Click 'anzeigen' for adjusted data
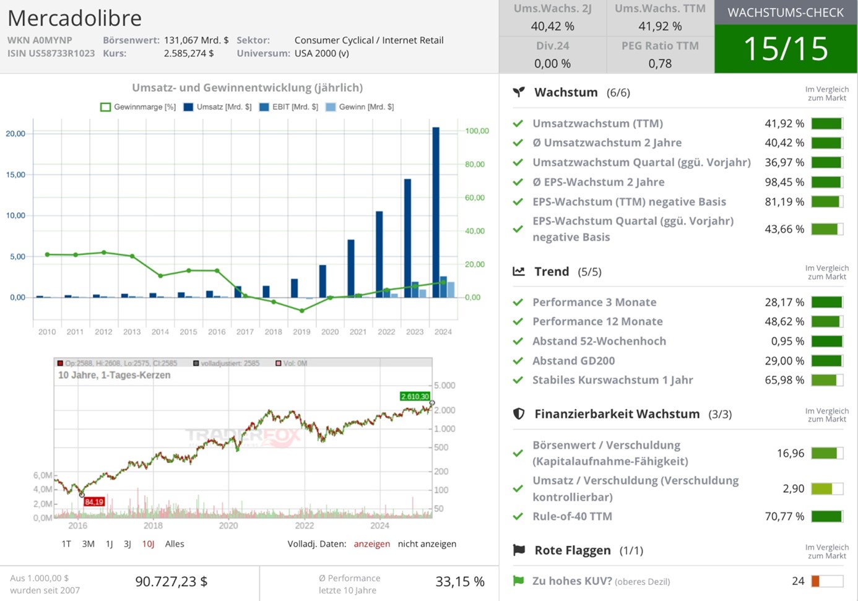Screen dimensions: 858x601 (x=372, y=543)
